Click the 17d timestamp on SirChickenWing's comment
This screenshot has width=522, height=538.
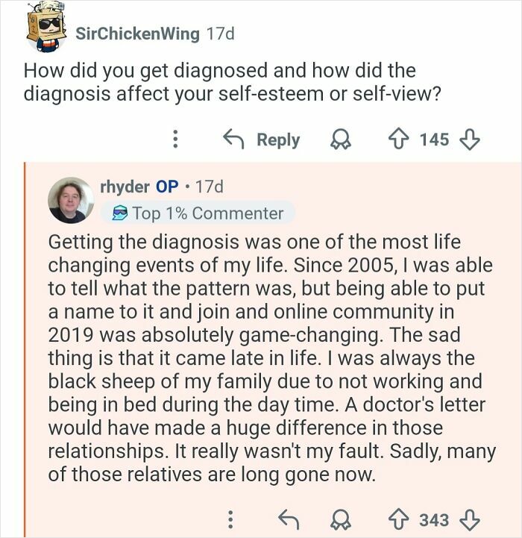[219, 34]
